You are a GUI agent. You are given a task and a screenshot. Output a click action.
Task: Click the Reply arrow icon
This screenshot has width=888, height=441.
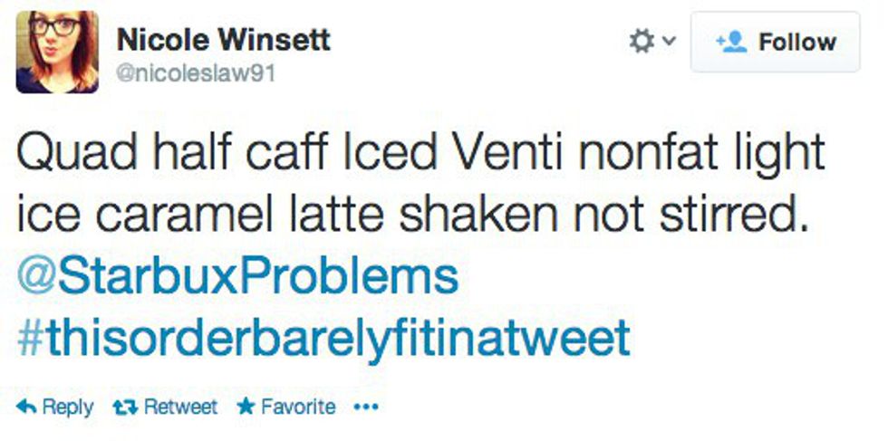[26, 407]
